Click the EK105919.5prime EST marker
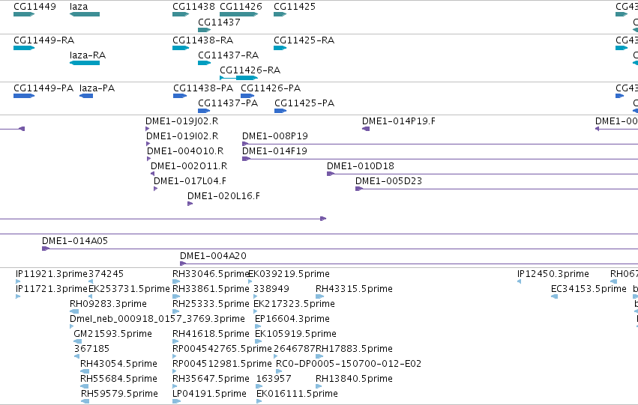The height and width of the screenshot is (405, 638). click(257, 341)
